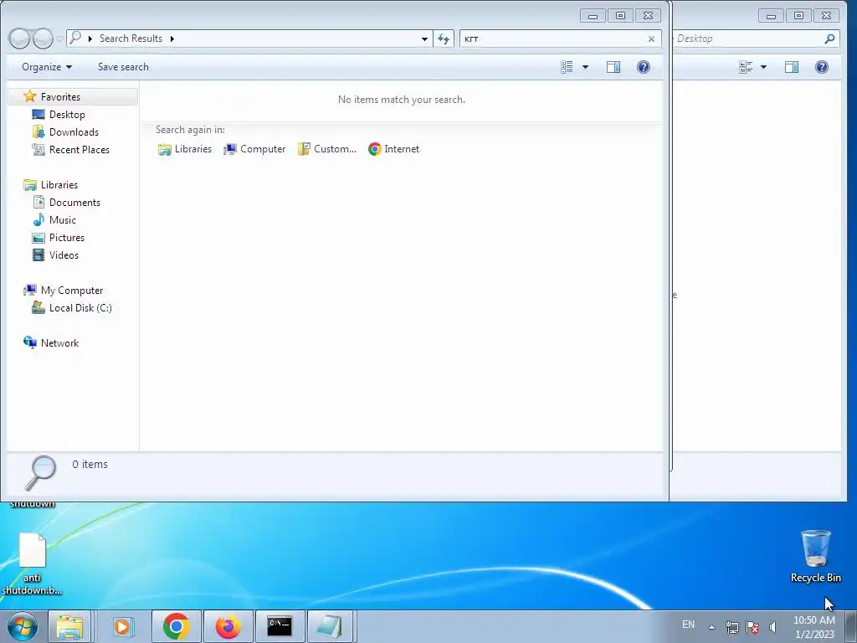Select the Recycle Bin desktop icon
857x643 pixels.
815,556
